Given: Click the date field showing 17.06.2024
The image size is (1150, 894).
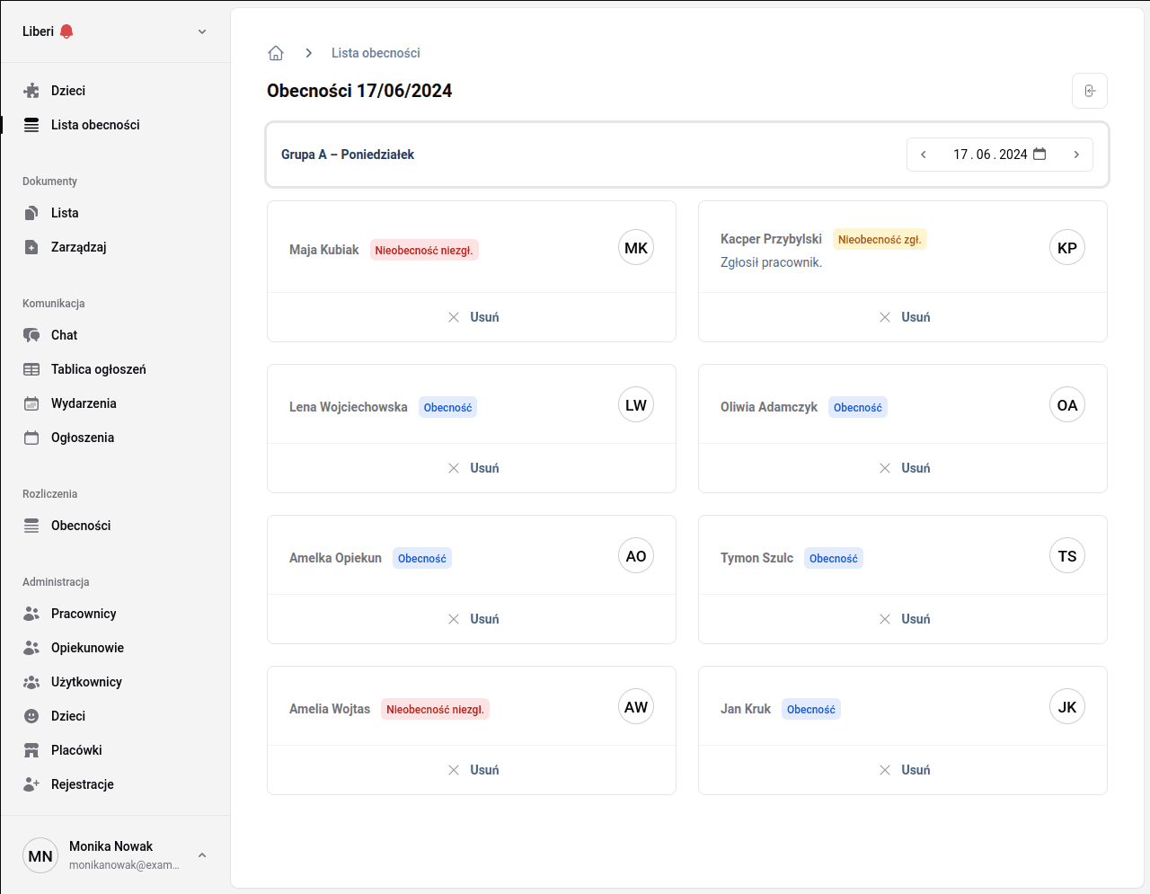Looking at the screenshot, I should pos(989,155).
